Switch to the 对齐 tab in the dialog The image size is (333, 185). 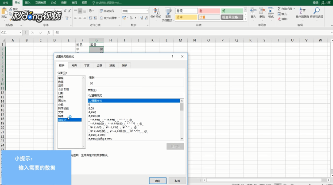tap(74, 65)
